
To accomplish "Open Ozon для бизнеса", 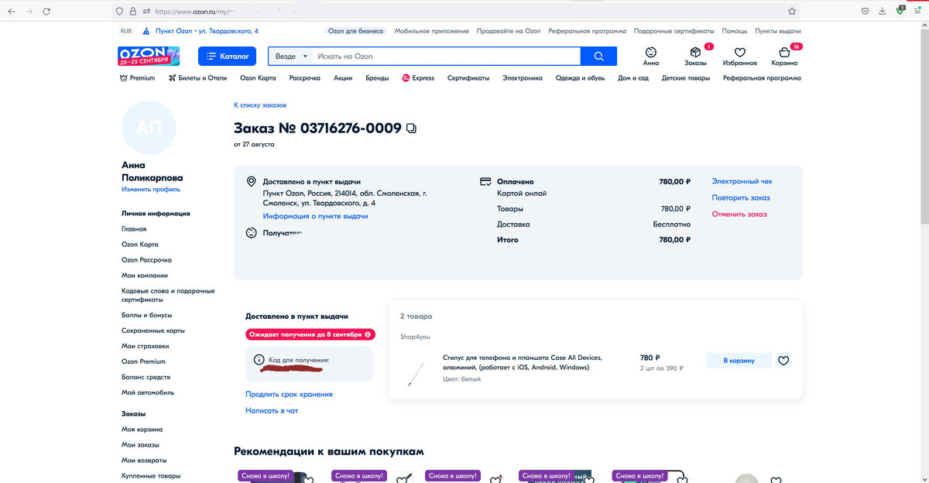I will (355, 31).
